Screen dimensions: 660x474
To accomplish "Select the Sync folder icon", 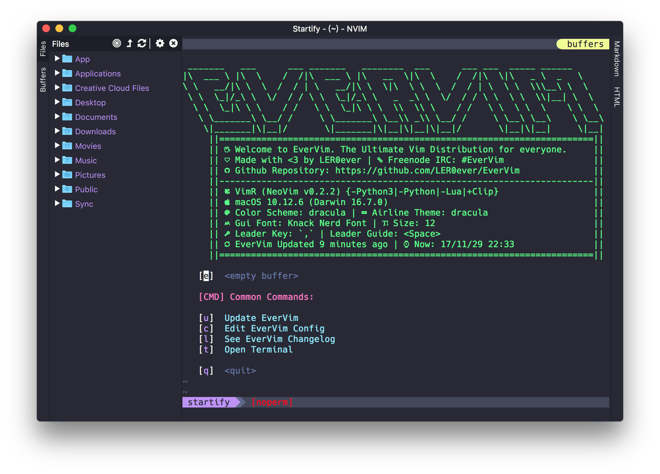I will pyautogui.click(x=67, y=204).
